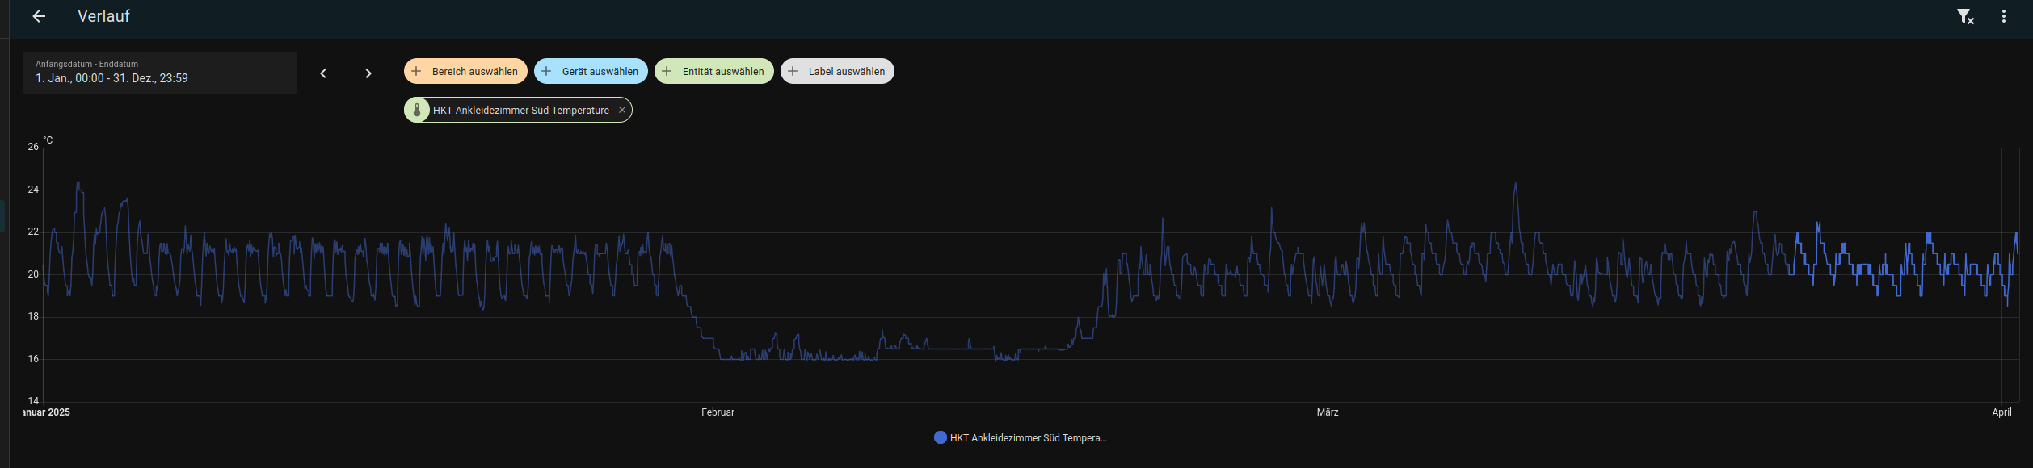Advance to next date range with right chevron
This screenshot has width=2033, height=468.
[368, 73]
